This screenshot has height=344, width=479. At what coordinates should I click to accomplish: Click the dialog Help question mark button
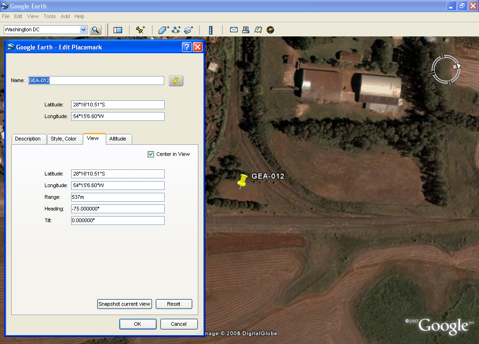pyautogui.click(x=187, y=47)
